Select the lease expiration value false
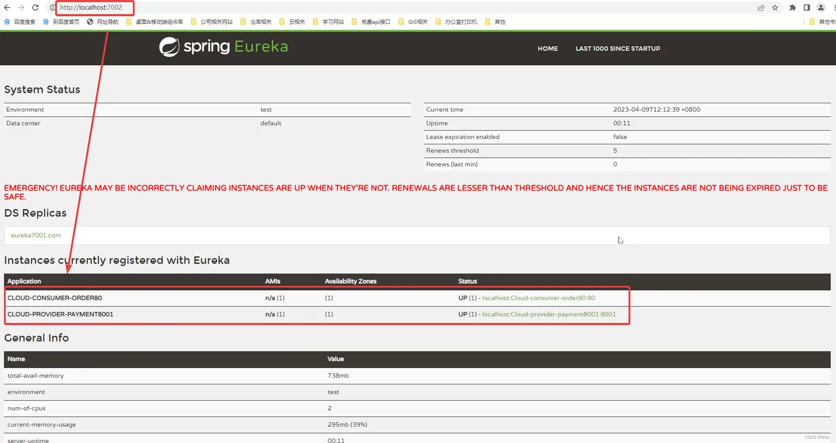This screenshot has height=443, width=836. [620, 137]
